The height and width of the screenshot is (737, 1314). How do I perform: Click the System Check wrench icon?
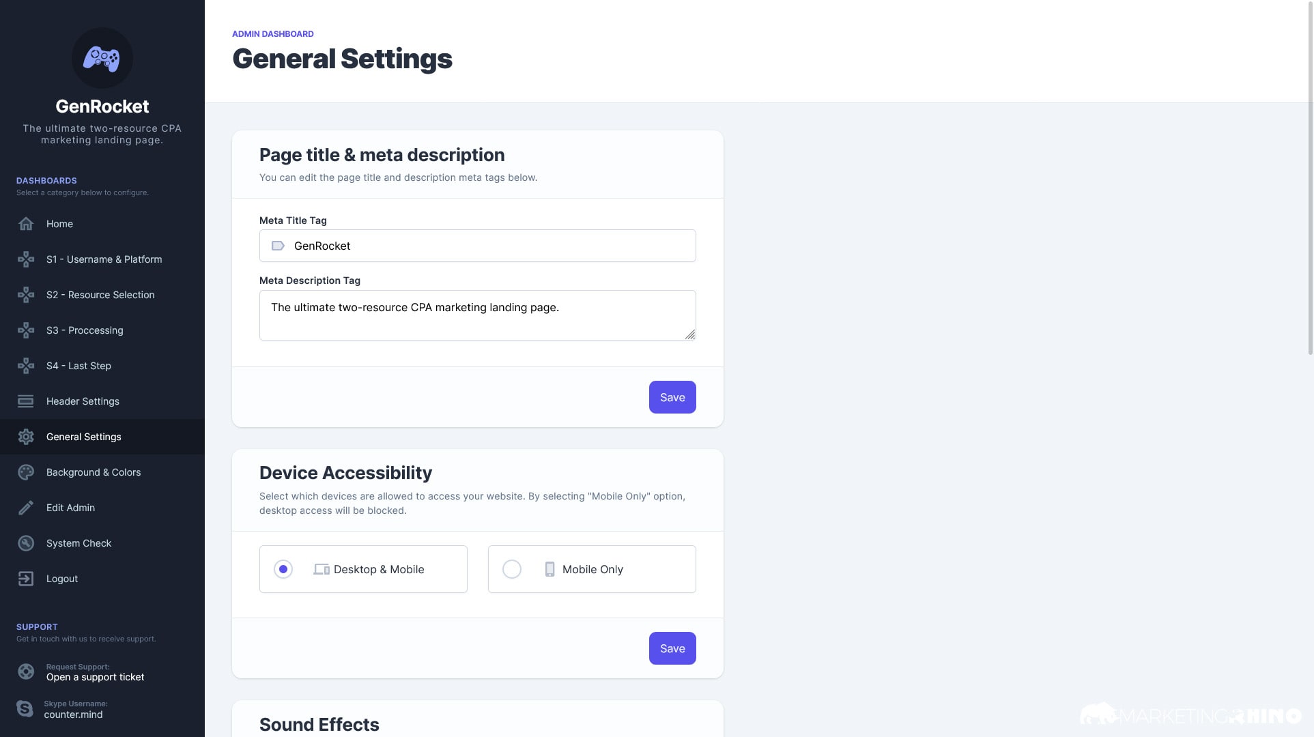point(26,543)
